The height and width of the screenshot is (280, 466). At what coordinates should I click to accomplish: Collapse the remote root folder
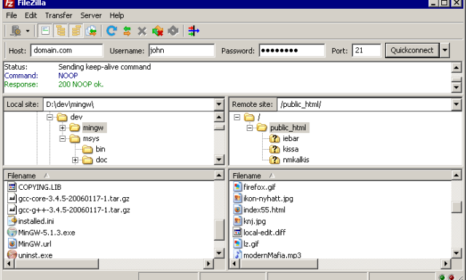pyautogui.click(x=237, y=117)
